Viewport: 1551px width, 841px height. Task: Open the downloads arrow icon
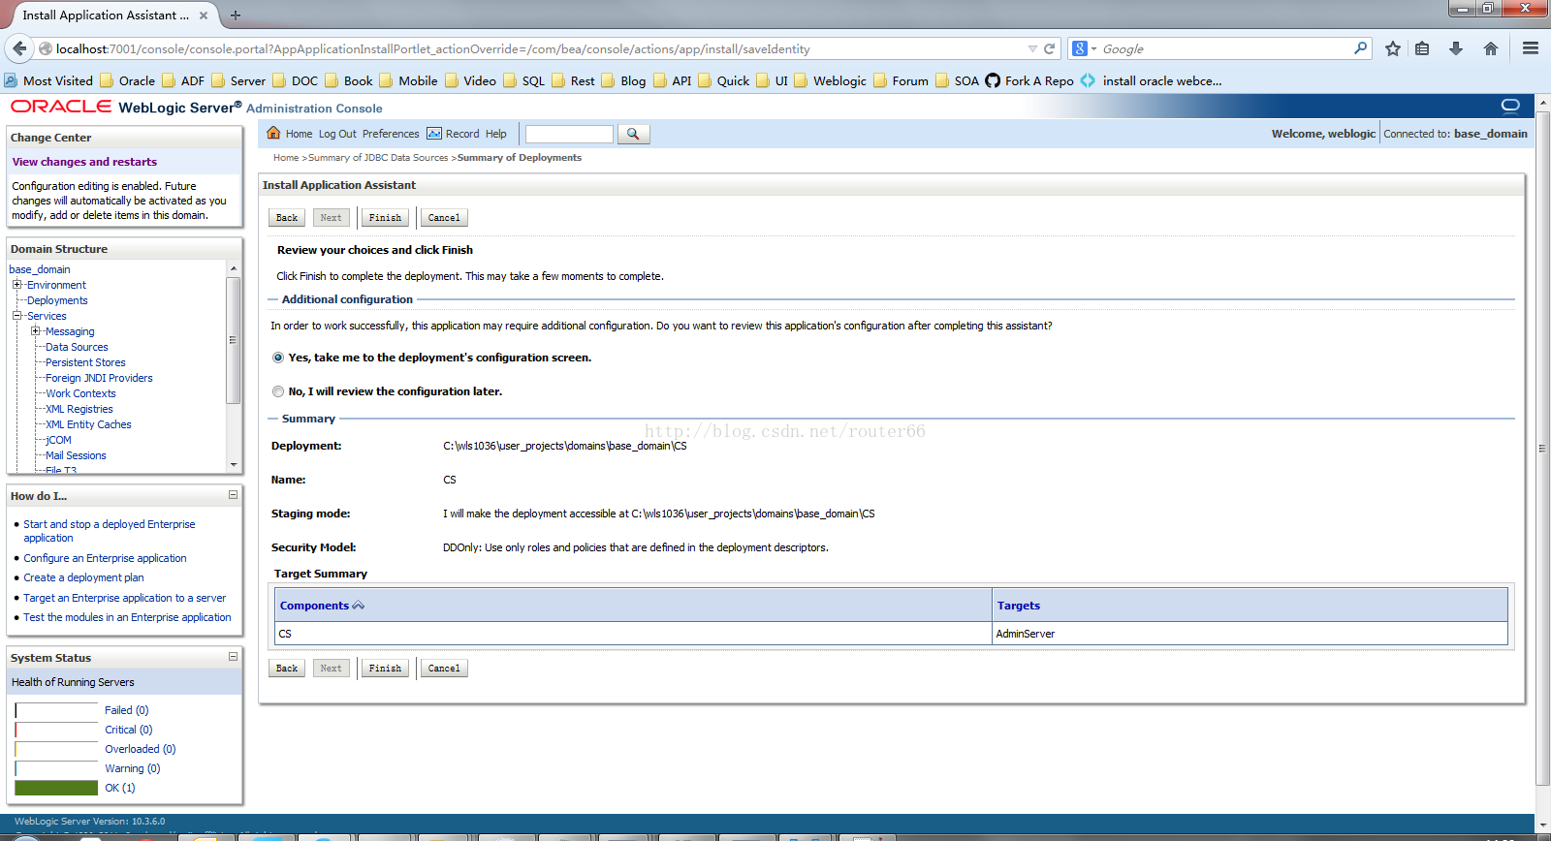click(1456, 48)
